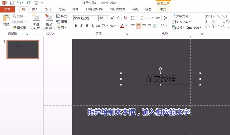This screenshot has width=230, height=135.
Task: Click the Paste clipboard icon
Action: point(6,18)
